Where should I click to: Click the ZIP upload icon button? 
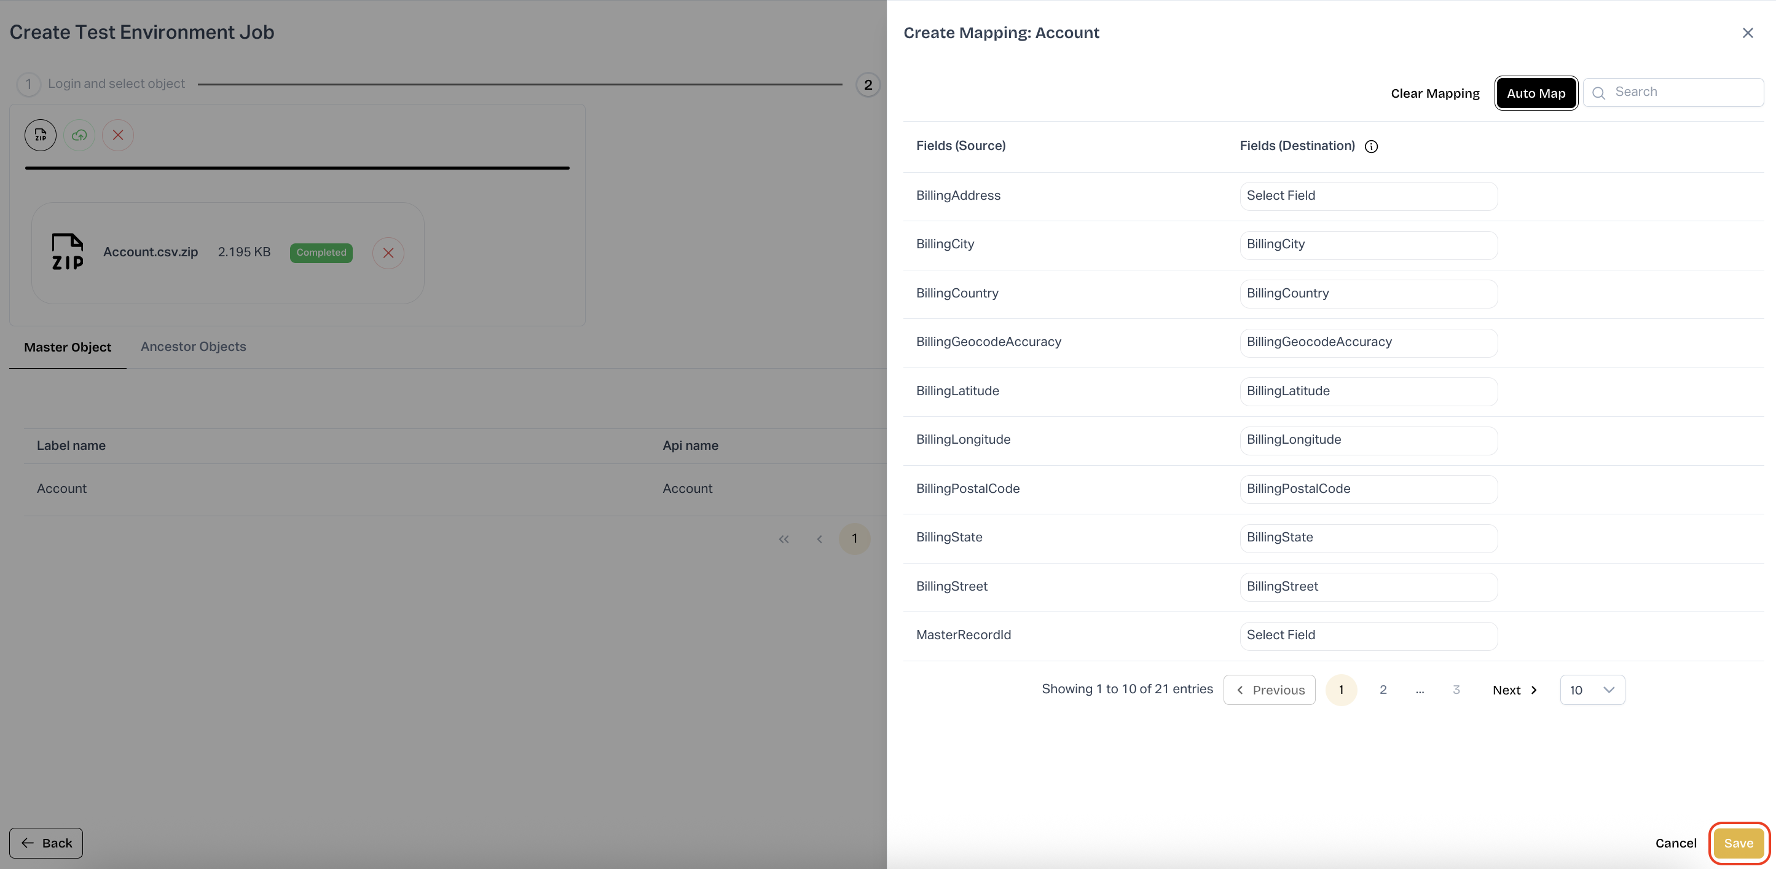pos(41,135)
